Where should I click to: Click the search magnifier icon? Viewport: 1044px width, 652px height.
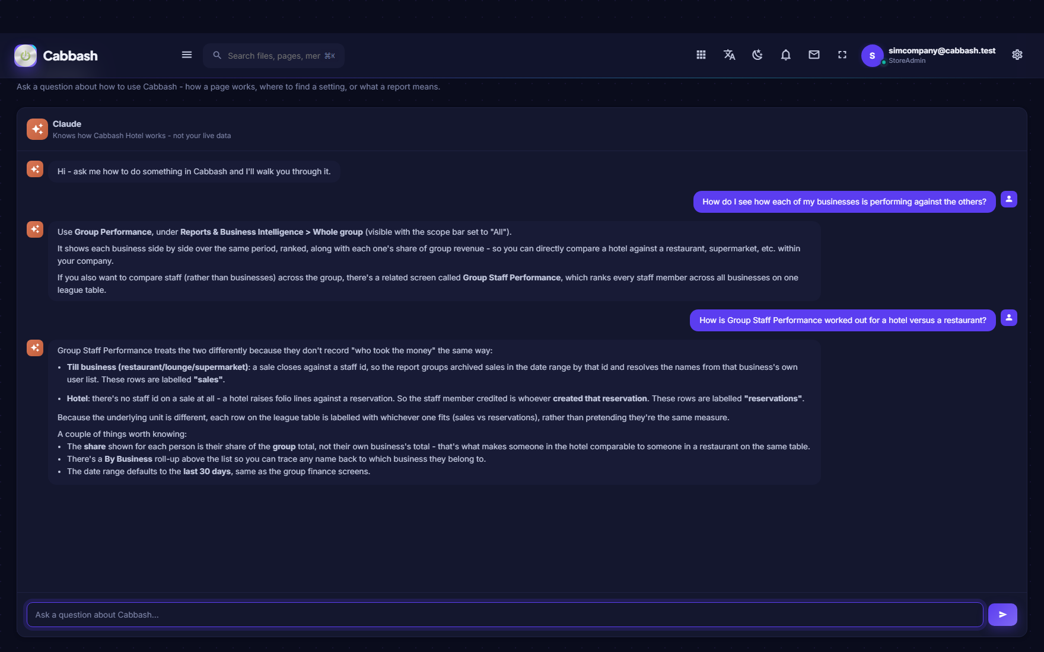tap(217, 55)
